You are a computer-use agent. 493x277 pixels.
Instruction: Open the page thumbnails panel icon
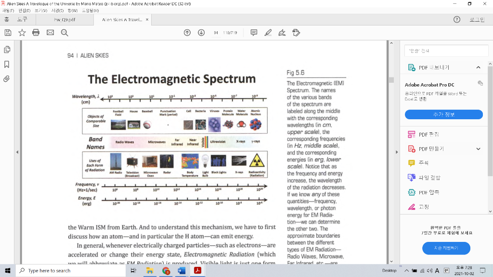click(7, 49)
